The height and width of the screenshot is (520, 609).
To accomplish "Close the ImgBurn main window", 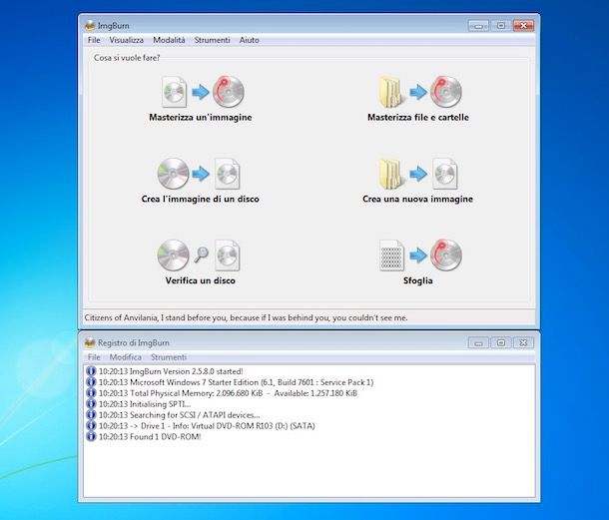I will 523,26.
